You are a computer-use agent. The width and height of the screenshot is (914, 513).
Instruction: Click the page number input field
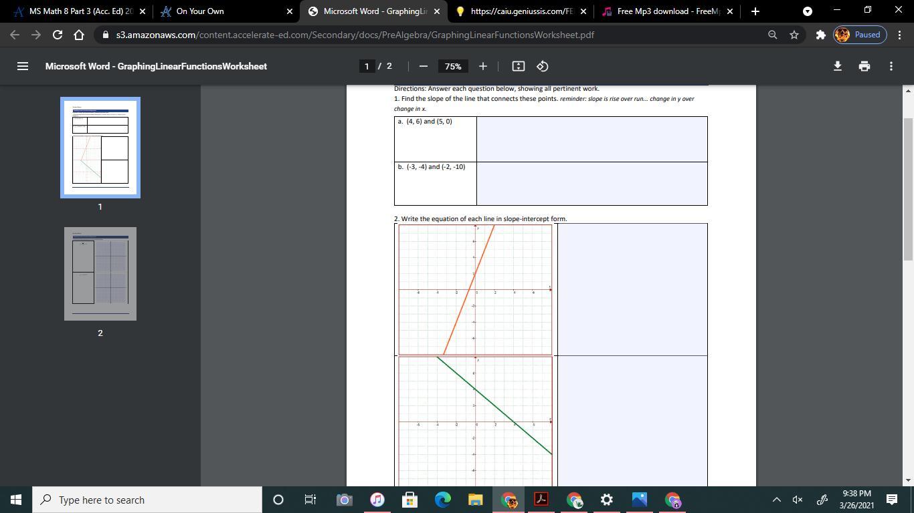pyautogui.click(x=367, y=66)
